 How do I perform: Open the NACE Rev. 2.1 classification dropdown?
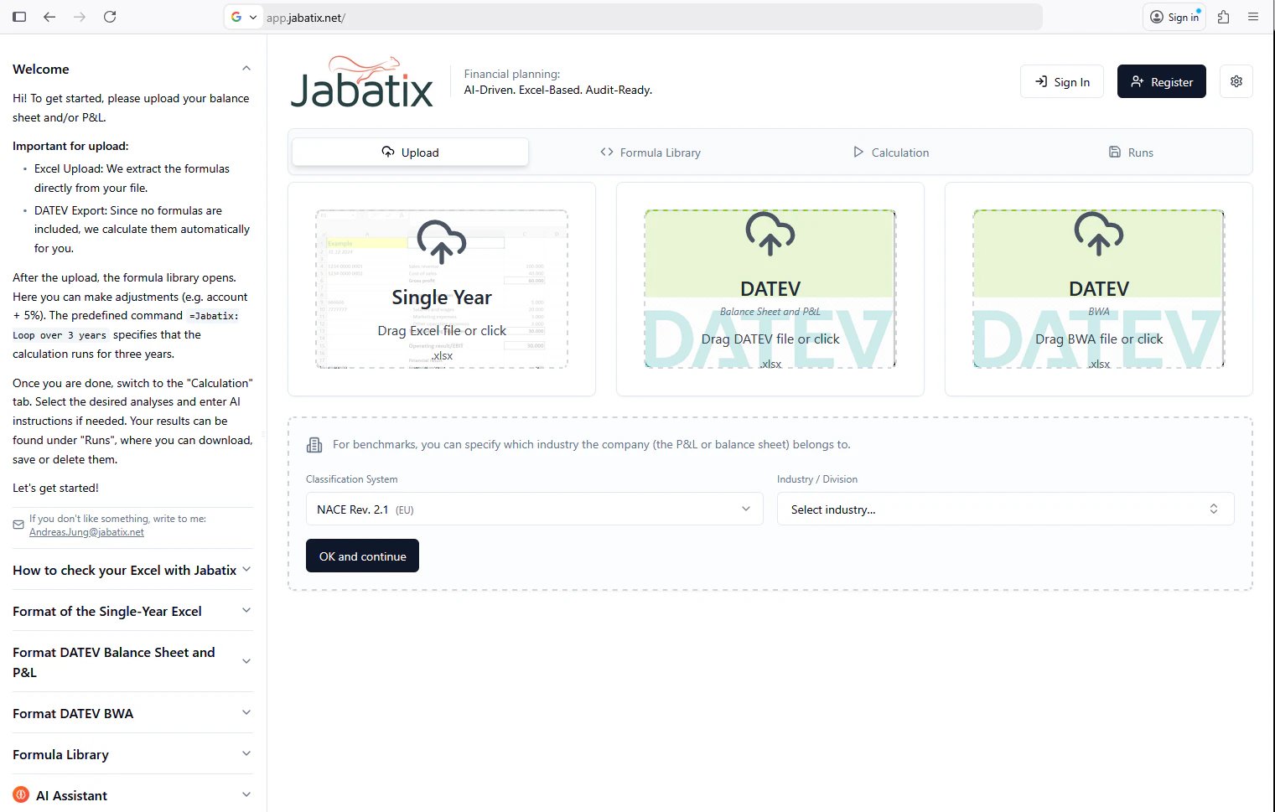pos(534,509)
